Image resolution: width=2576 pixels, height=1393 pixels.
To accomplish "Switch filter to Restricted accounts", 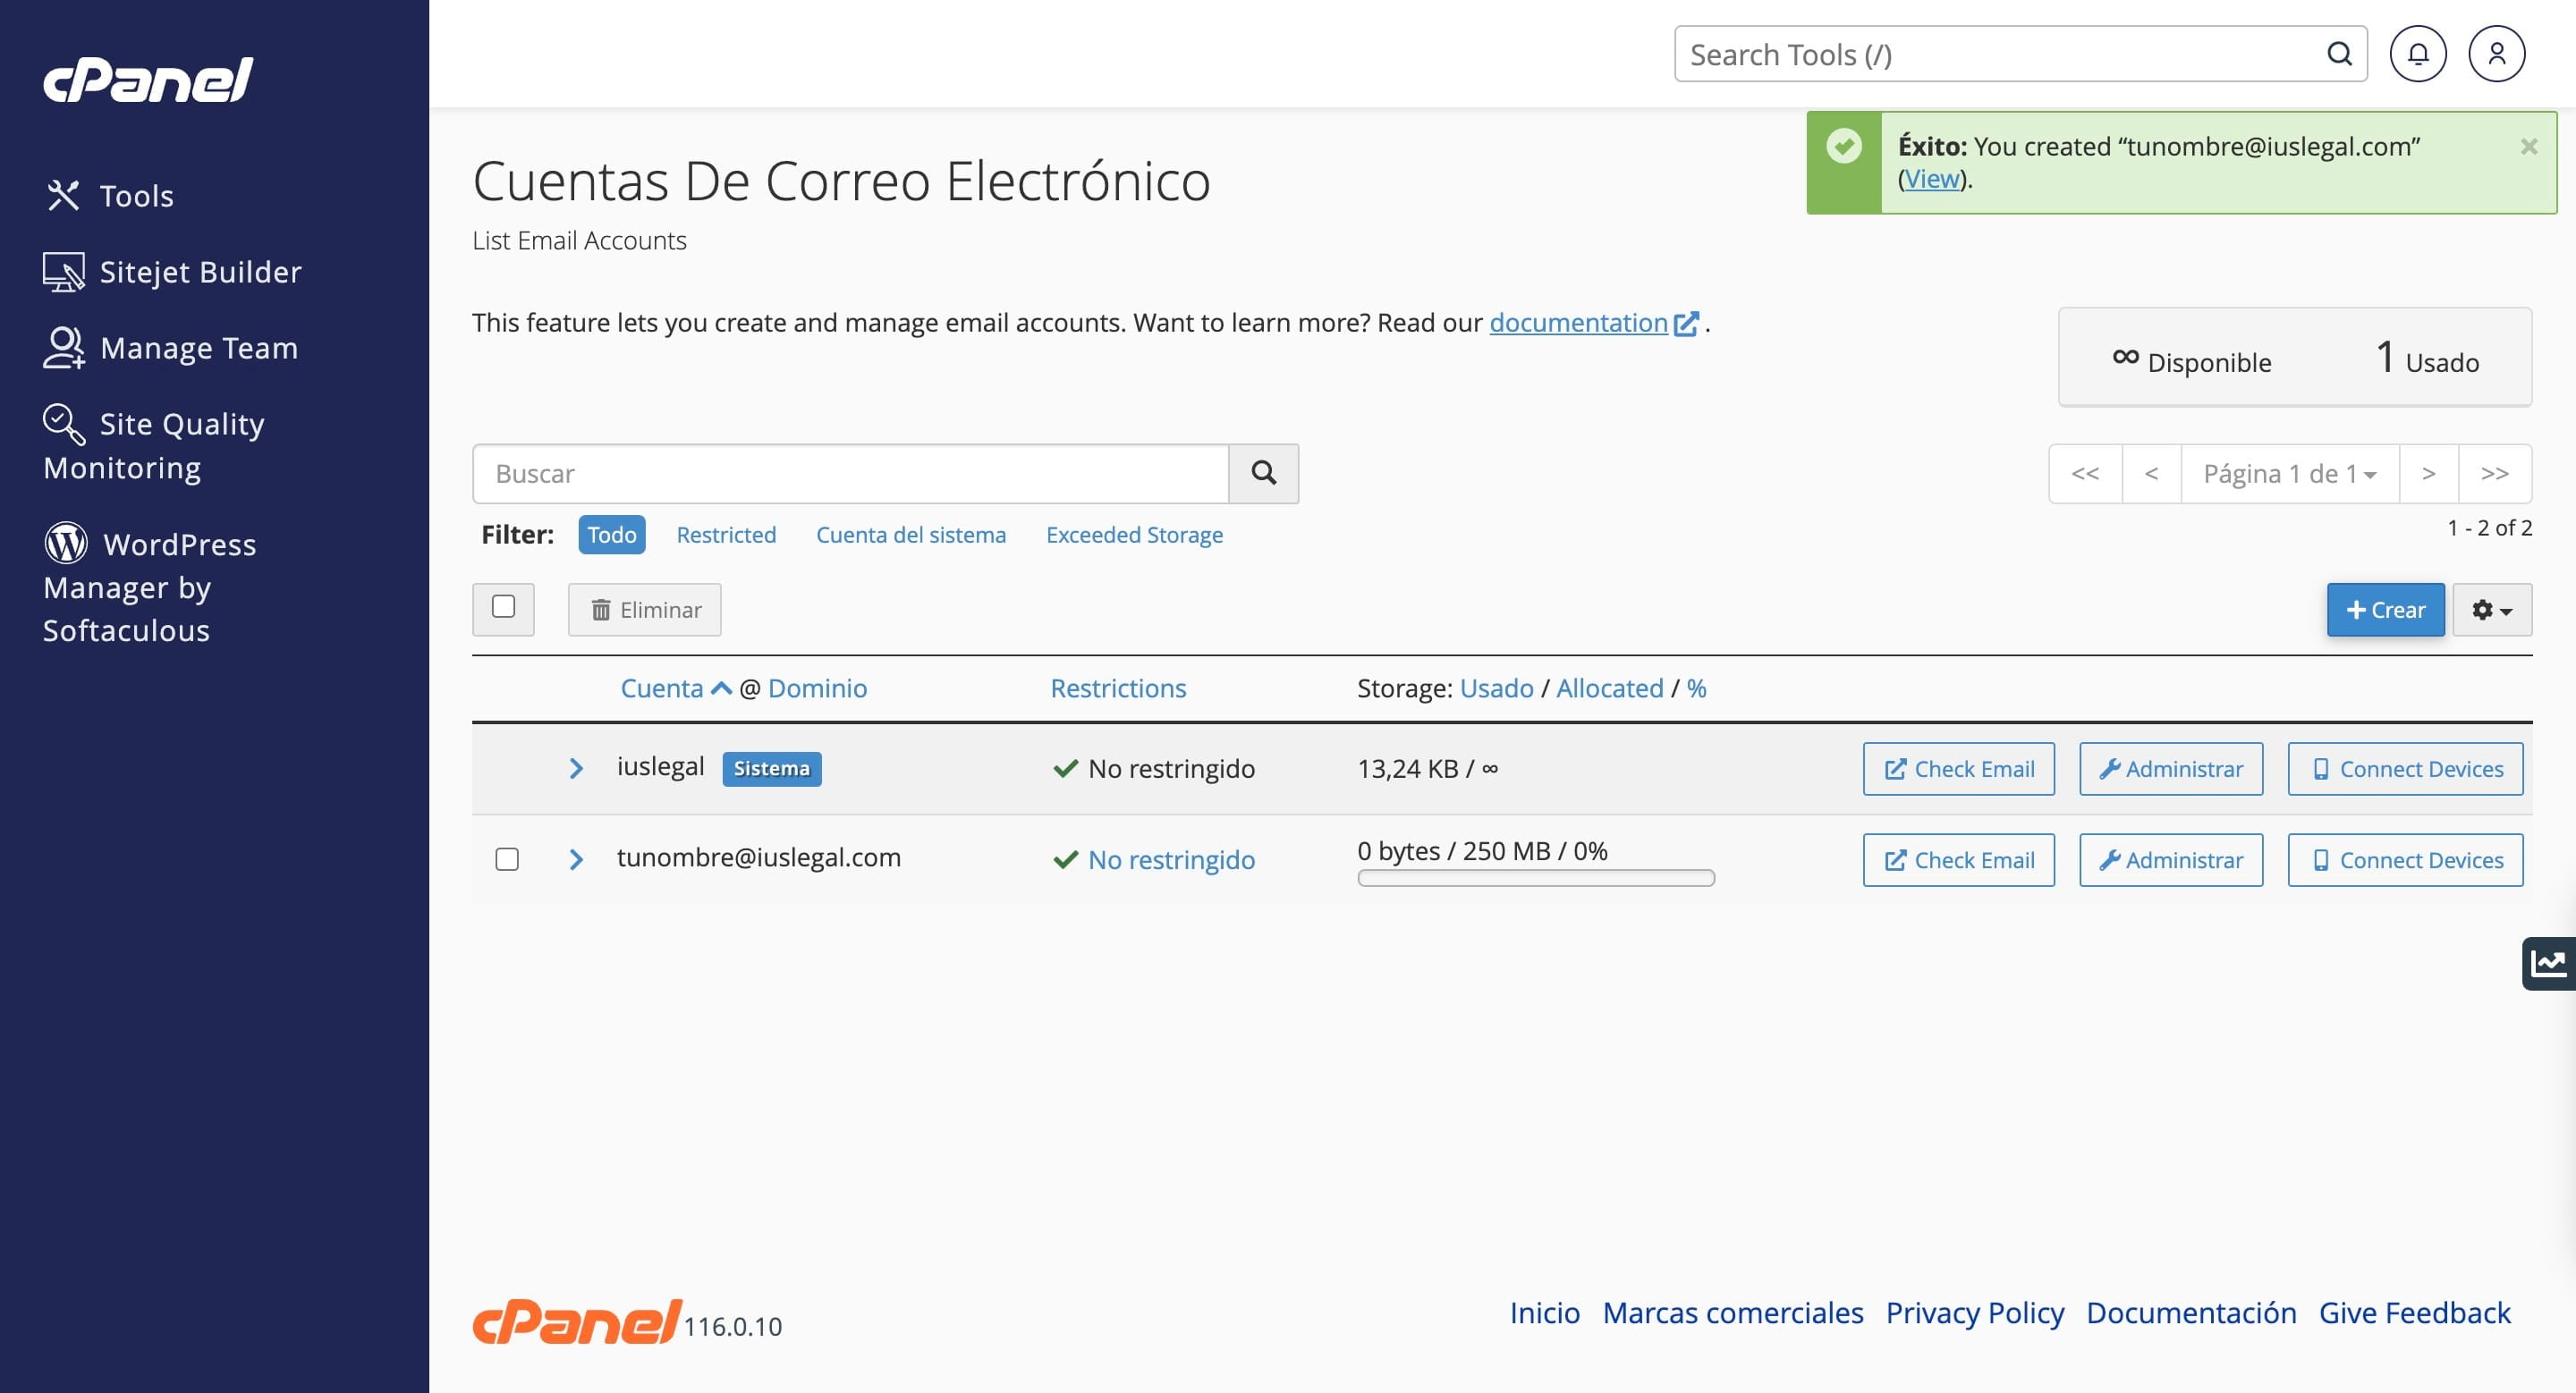I will point(726,535).
